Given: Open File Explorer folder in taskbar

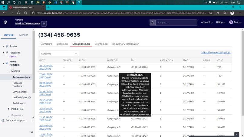Looking at the screenshot, I should [x=38, y=2].
